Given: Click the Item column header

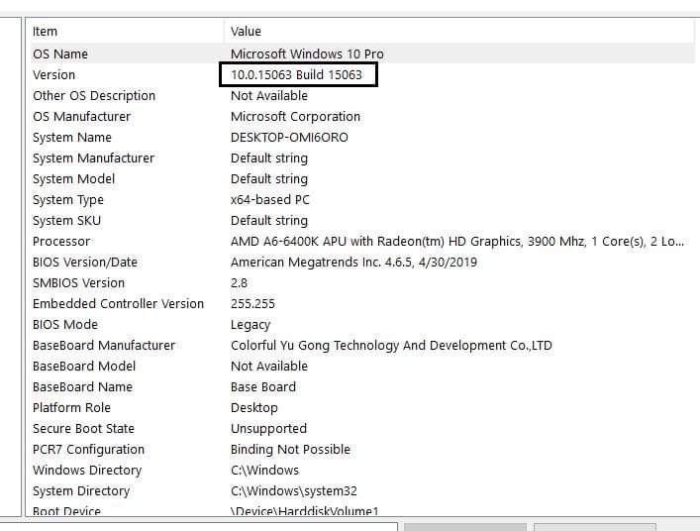Looking at the screenshot, I should pos(45,32).
